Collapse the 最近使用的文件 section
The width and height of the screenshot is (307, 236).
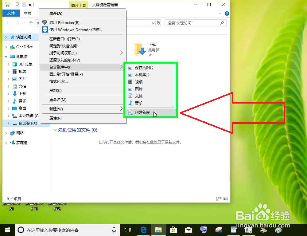[55, 130]
